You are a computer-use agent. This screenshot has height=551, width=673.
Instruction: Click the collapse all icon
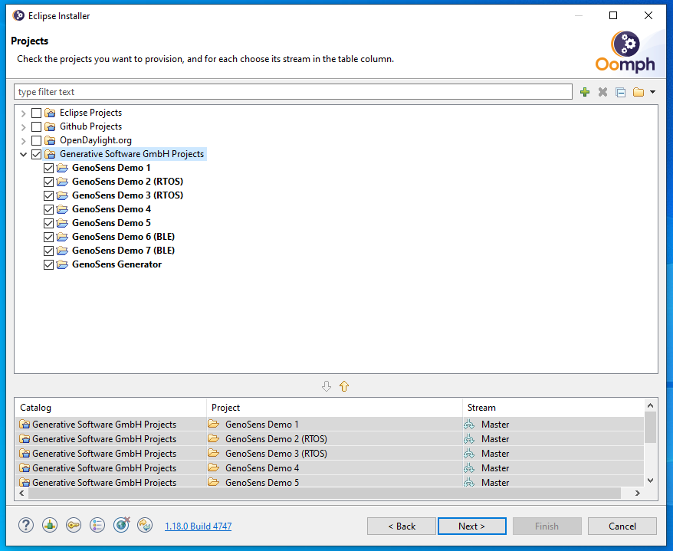click(x=621, y=92)
